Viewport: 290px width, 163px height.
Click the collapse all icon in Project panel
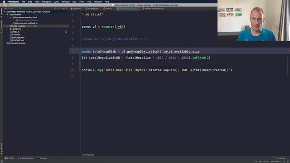click(58, 9)
